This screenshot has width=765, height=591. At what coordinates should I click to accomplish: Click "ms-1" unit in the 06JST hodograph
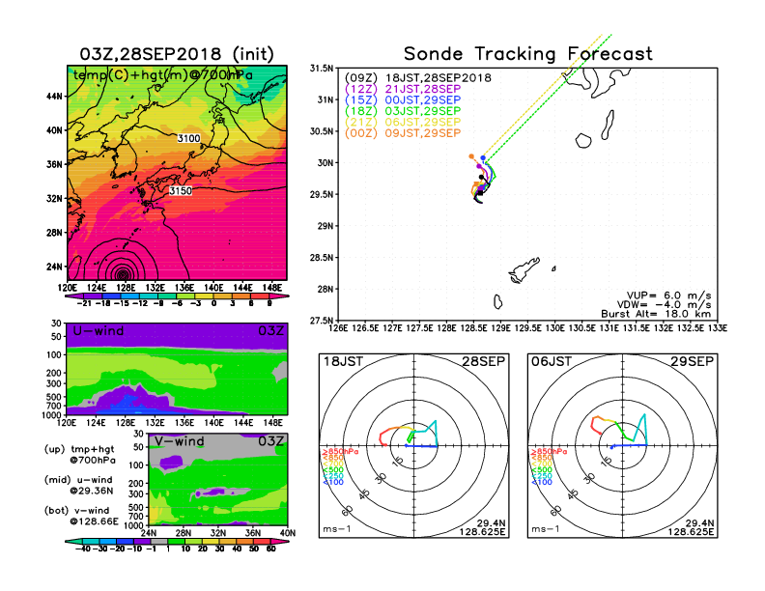pos(545,529)
